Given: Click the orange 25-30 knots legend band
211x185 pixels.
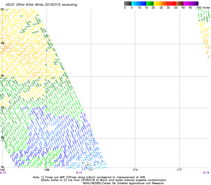Looking at the screenshot, I should click(x=165, y=3).
